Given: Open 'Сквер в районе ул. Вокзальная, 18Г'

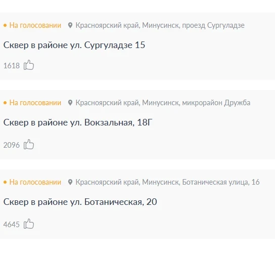Looking at the screenshot, I should coord(78,122).
